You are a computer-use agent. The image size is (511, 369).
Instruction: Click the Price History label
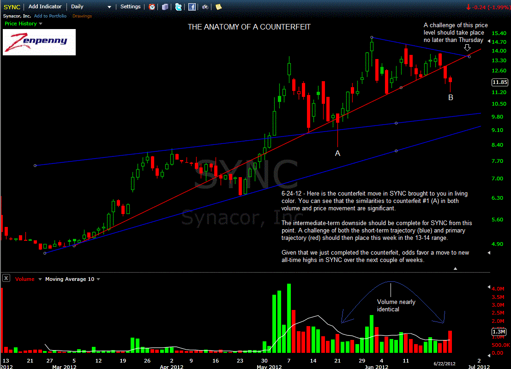pos(20,24)
